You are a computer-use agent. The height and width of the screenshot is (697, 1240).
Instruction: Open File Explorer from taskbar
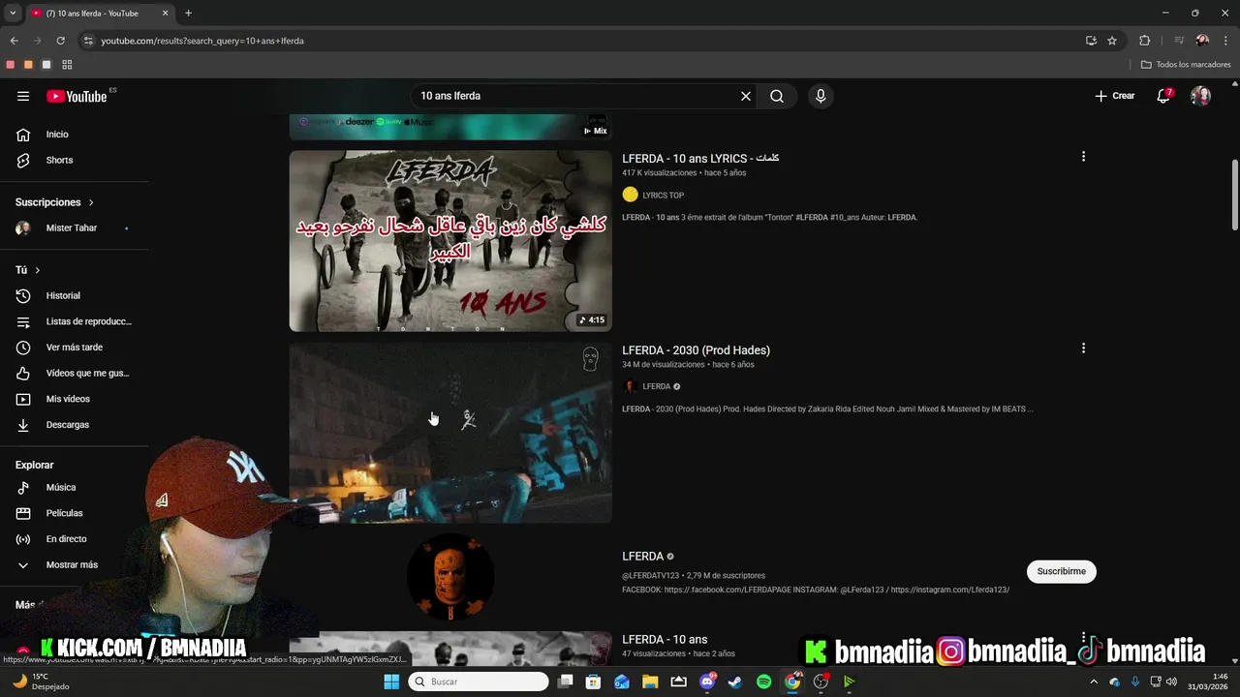[650, 682]
